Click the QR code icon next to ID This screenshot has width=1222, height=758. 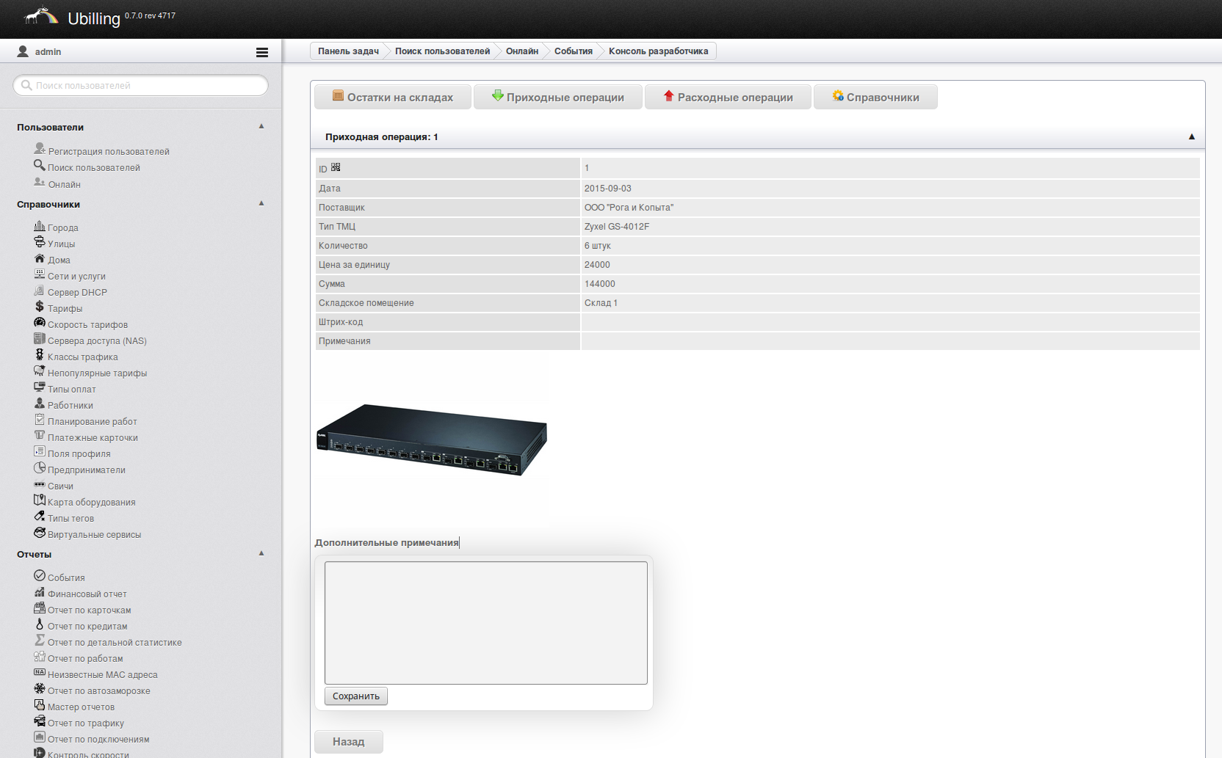336,167
